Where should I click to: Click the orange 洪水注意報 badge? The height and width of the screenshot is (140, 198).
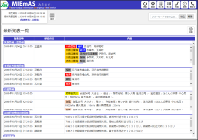coord(72,61)
